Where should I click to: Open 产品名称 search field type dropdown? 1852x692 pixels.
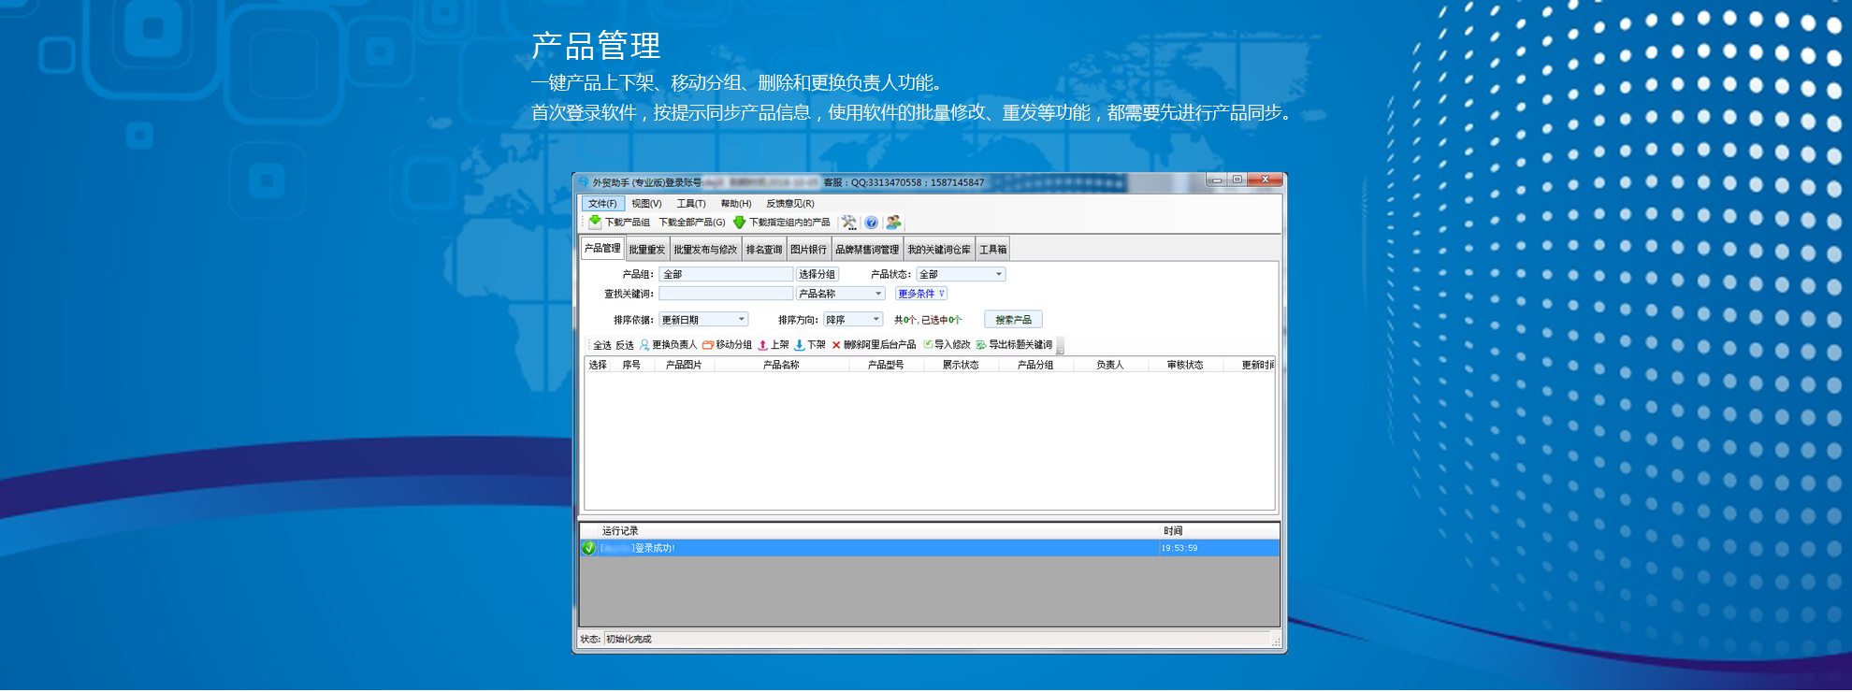click(x=840, y=294)
